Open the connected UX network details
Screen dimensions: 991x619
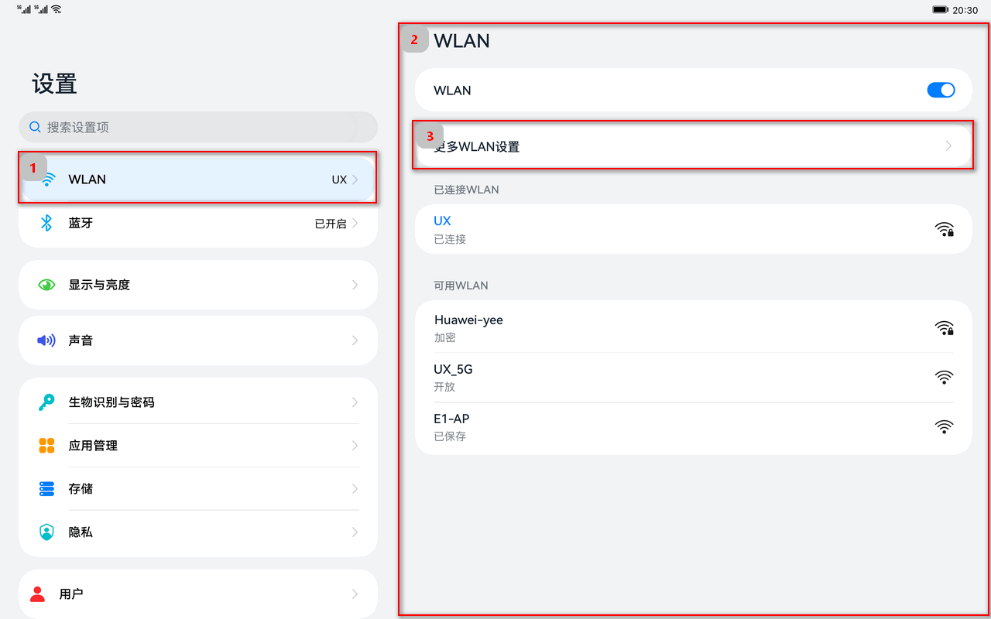point(693,229)
